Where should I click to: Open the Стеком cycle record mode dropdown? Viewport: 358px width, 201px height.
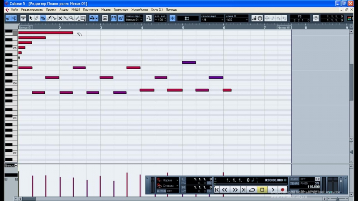click(167, 186)
